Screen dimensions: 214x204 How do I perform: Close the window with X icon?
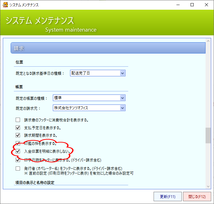point(206,5)
